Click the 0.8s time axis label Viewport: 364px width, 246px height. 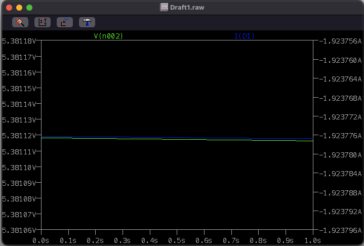coord(258,240)
